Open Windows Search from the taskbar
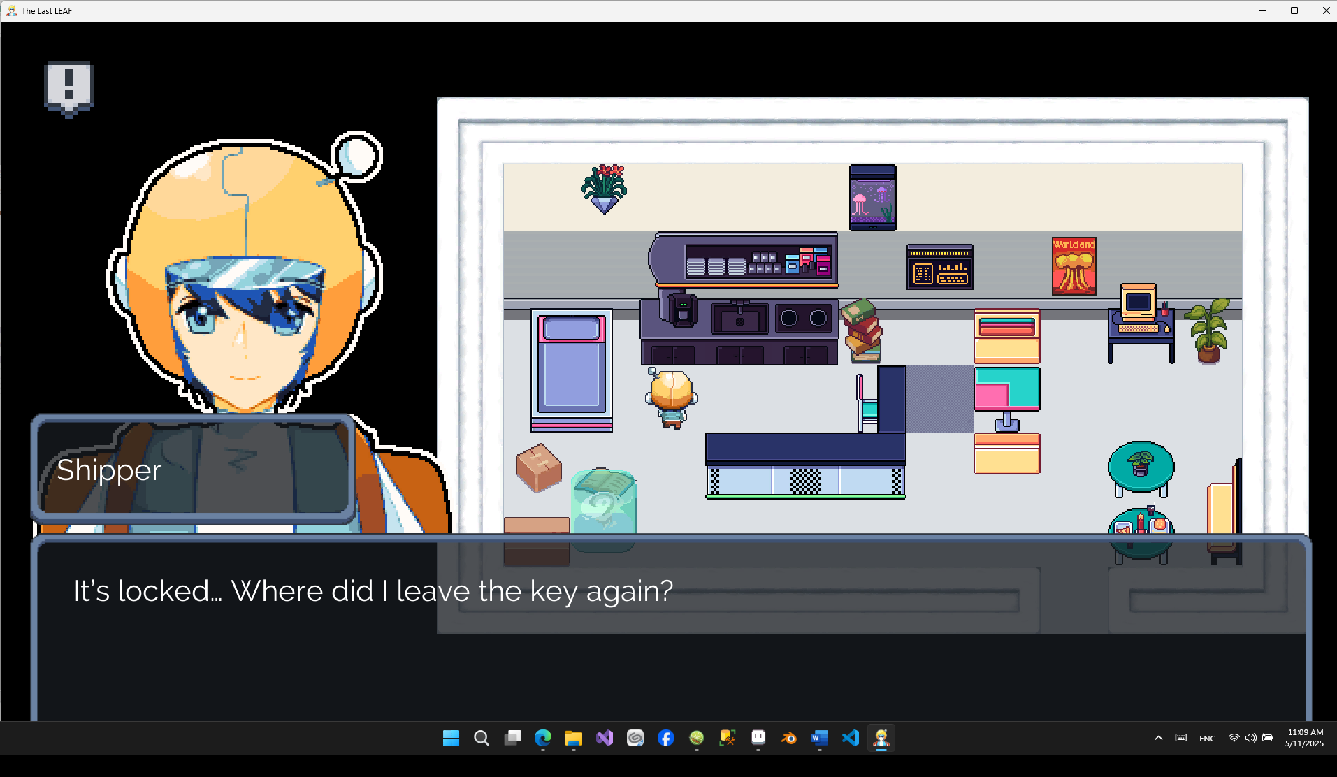The width and height of the screenshot is (1337, 777). pyautogui.click(x=482, y=738)
